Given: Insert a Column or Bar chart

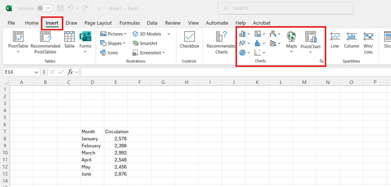Looking at the screenshot, I should click(242, 34).
